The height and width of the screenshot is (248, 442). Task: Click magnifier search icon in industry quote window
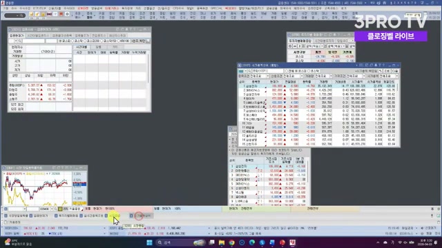[x=20, y=41]
